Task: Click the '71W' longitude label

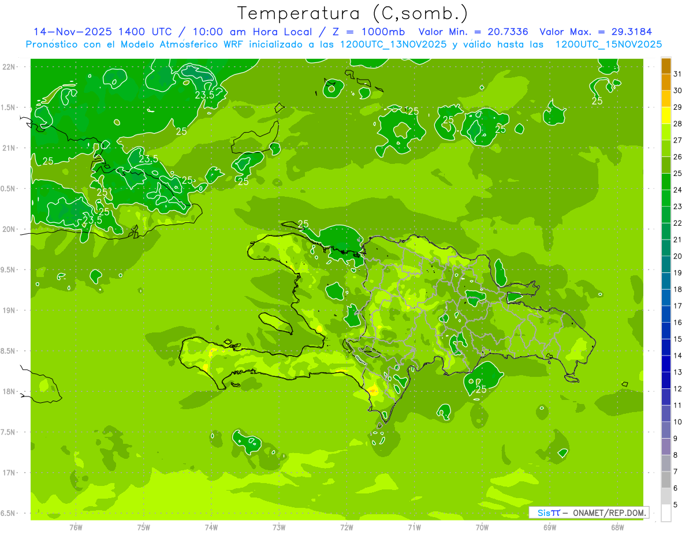Action: (x=414, y=527)
